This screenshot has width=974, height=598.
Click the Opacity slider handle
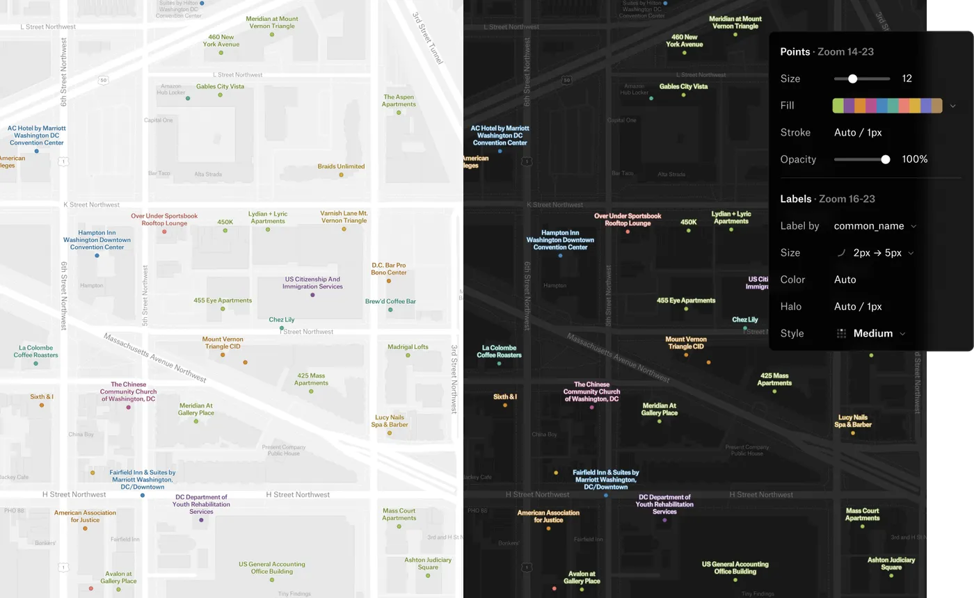(x=886, y=159)
